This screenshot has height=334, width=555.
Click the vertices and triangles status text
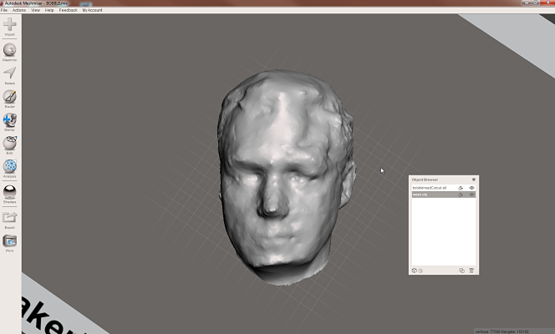click(502, 331)
